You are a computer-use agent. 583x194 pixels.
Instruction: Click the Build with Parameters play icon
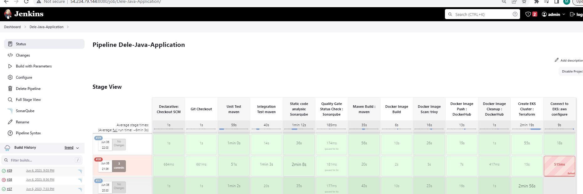point(10,66)
